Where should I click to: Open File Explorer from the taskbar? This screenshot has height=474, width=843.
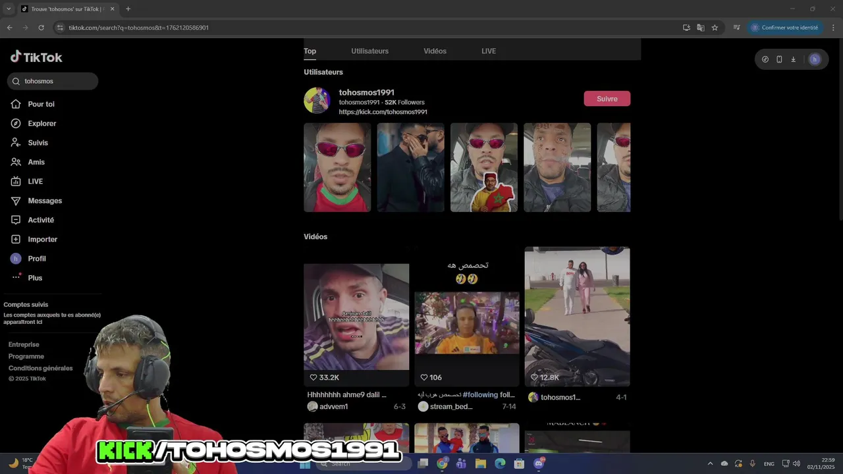pos(481,463)
